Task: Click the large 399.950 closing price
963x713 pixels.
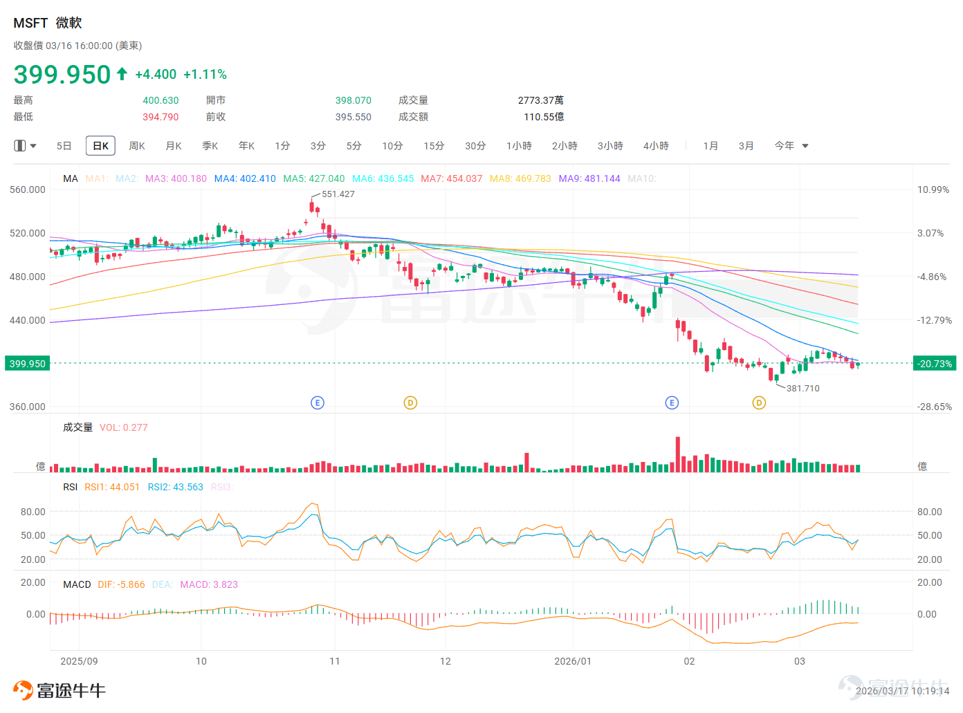Action: [x=62, y=74]
